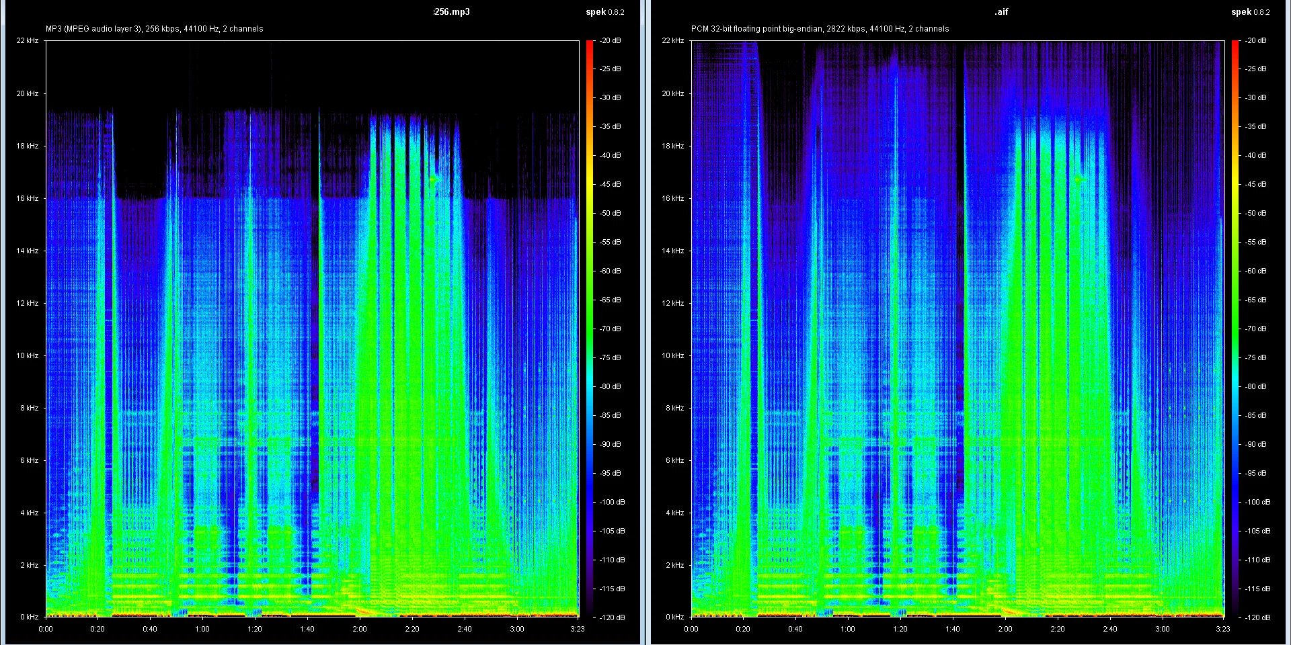Click the 0:00 time label under the MP3 spectrogram

click(x=46, y=629)
